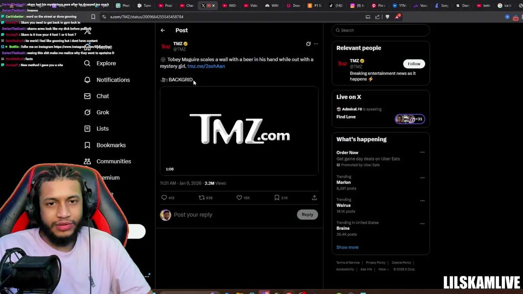Open more options for Order Now promo

422,152
